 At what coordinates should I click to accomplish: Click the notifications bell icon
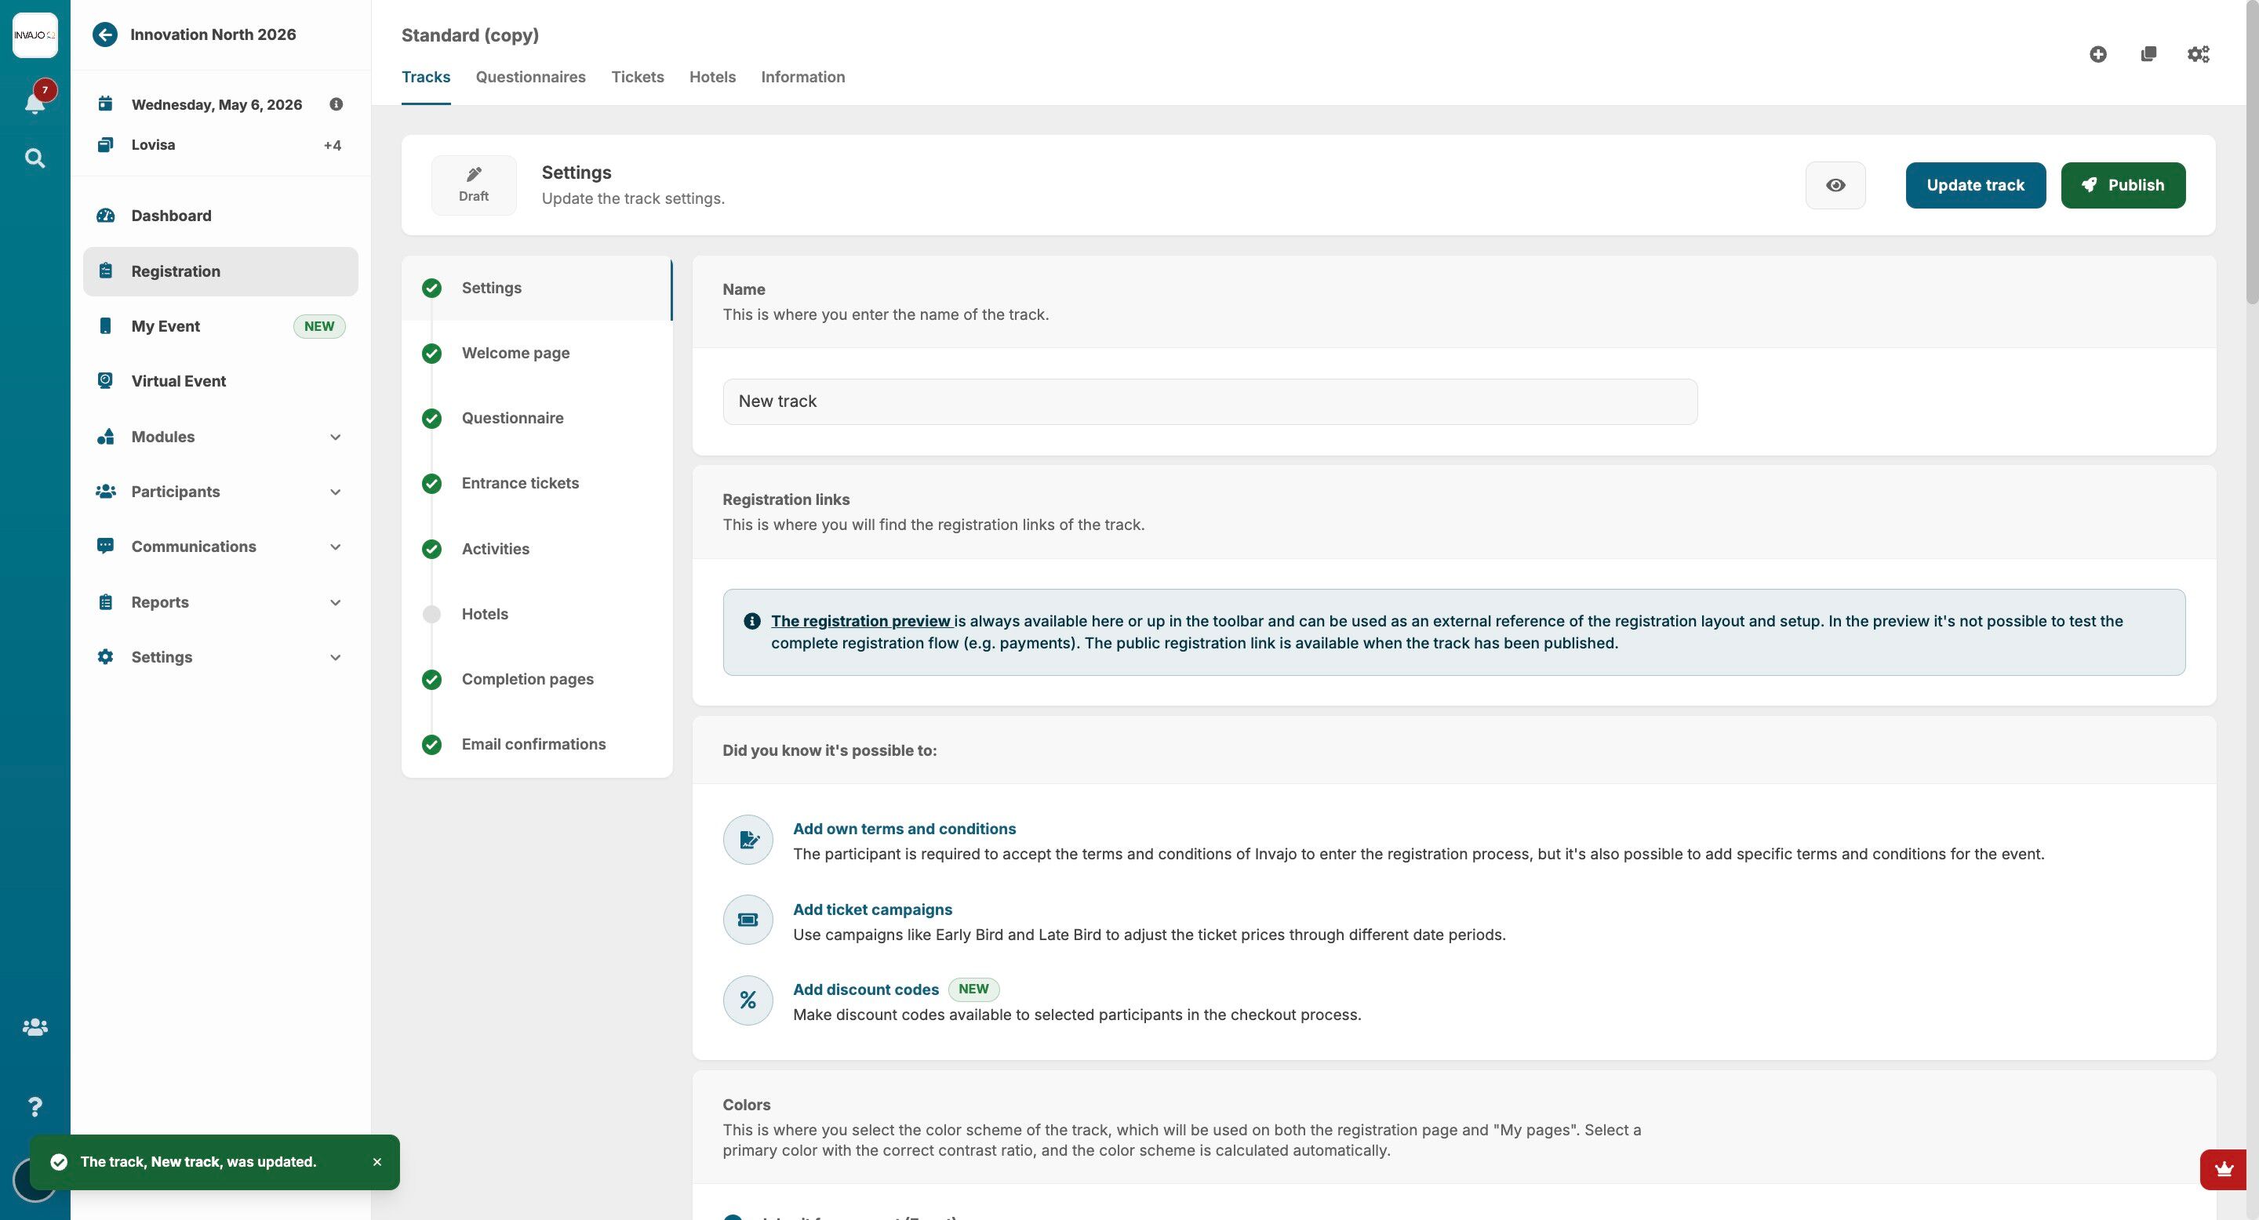point(35,103)
